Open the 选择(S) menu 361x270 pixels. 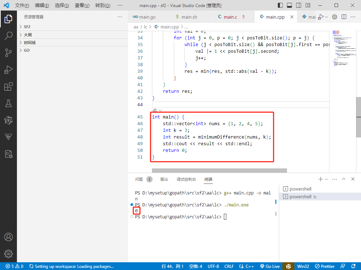point(62,5)
